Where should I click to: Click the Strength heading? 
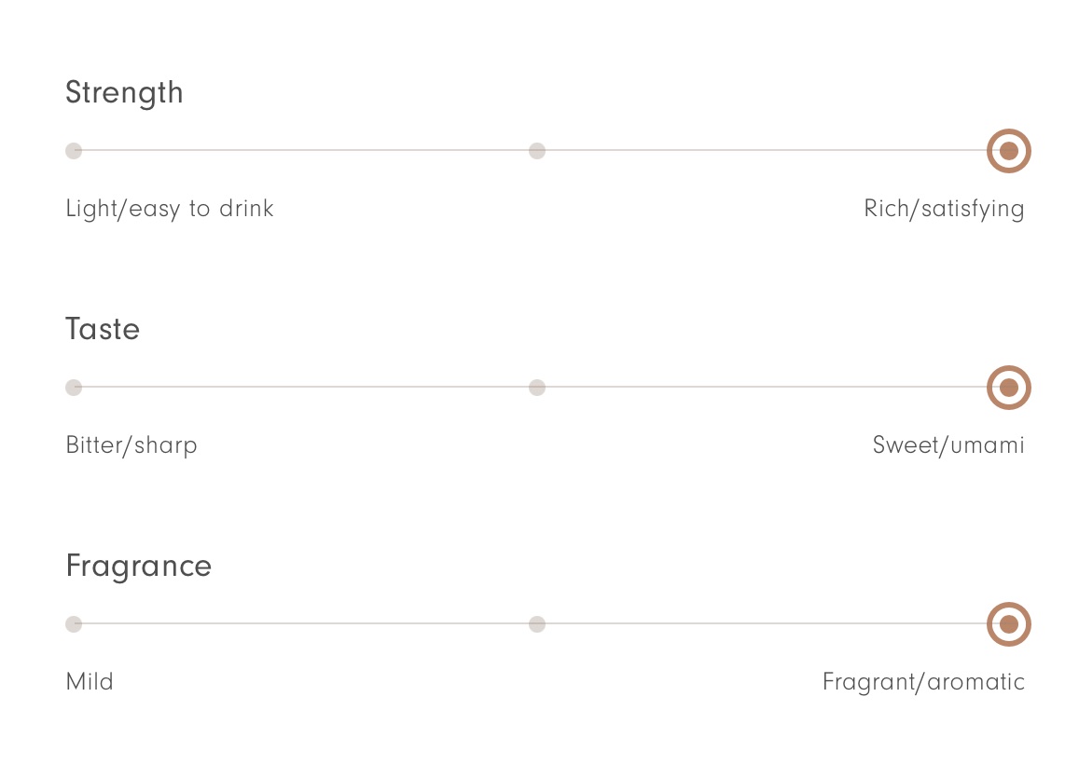(125, 93)
